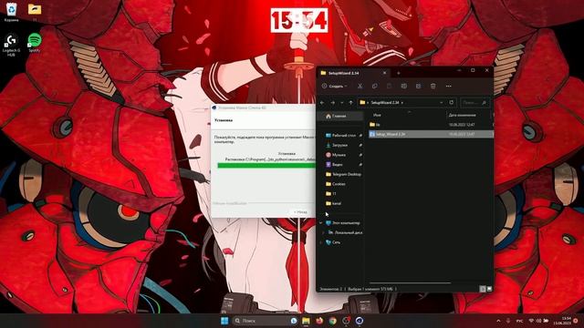Go forward with Explorer's forward arrow
The image size is (584, 328).
click(x=332, y=102)
